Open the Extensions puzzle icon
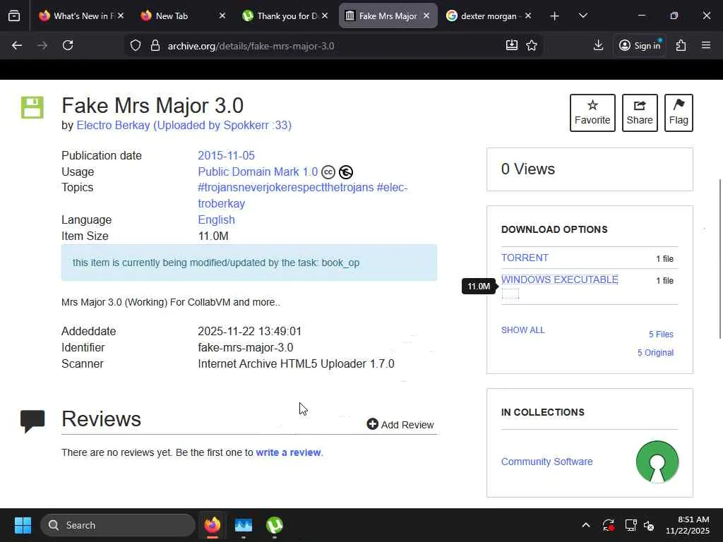Viewport: 723px width, 542px height. point(681,45)
